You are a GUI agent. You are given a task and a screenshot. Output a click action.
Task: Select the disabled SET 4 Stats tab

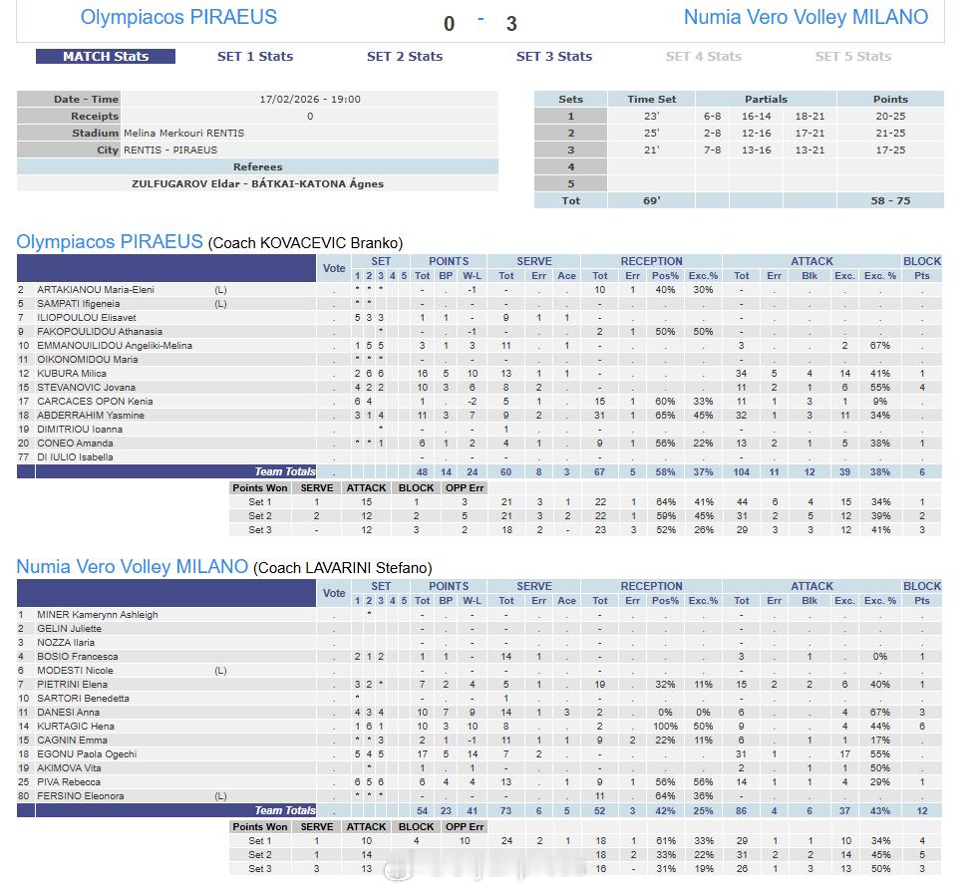[x=704, y=57]
